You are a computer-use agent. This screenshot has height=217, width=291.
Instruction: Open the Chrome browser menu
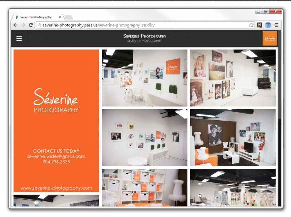(277, 25)
